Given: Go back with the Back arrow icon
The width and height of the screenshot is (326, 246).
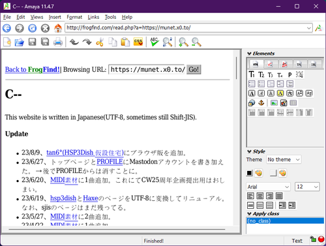Looking at the screenshot, I should [7, 28].
